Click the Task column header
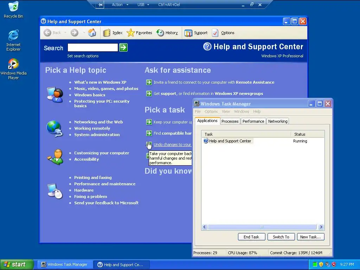Viewport: 360px width, 270px height. 246,134
